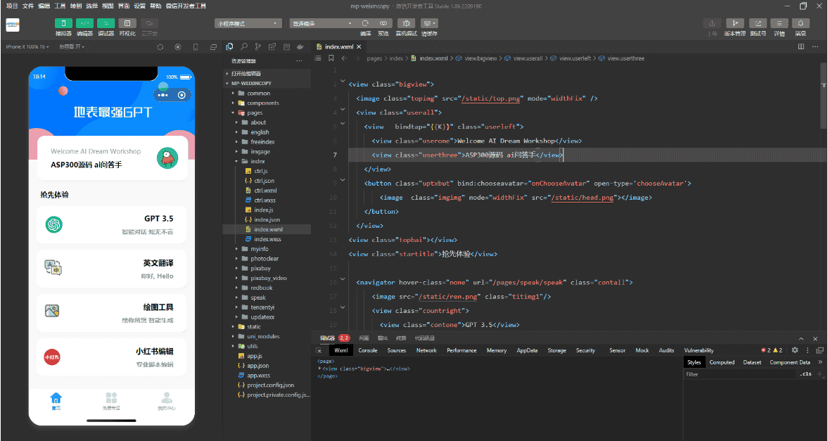Image resolution: width=828 pixels, height=441 pixels.
Task: Switch to the Console tab
Action: 367,350
